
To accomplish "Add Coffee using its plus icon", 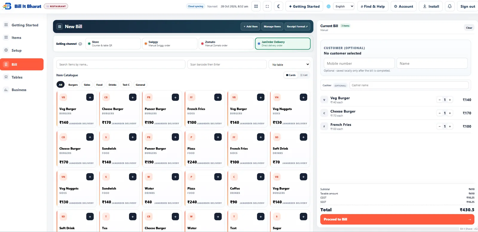I will [x=261, y=177].
